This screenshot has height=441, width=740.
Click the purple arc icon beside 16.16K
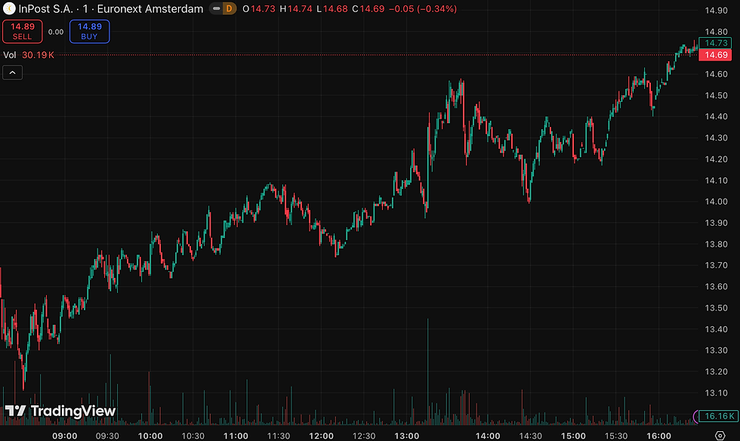(695, 416)
